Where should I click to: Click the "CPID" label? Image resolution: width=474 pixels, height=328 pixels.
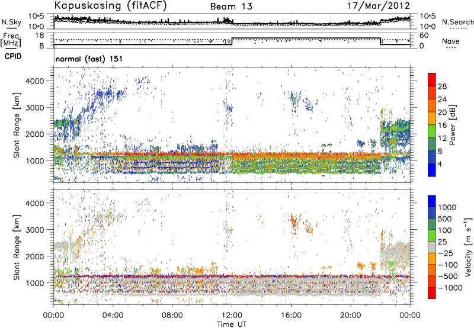[x=13, y=56]
